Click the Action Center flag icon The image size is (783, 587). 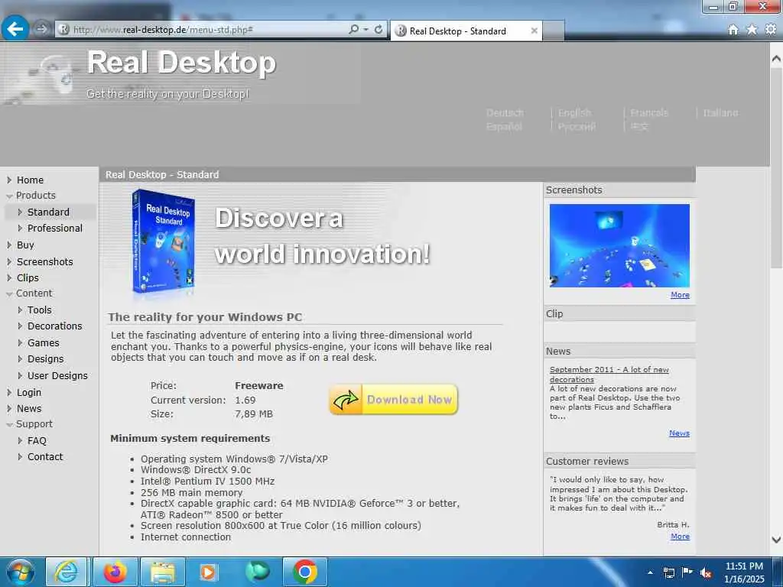tap(687, 572)
